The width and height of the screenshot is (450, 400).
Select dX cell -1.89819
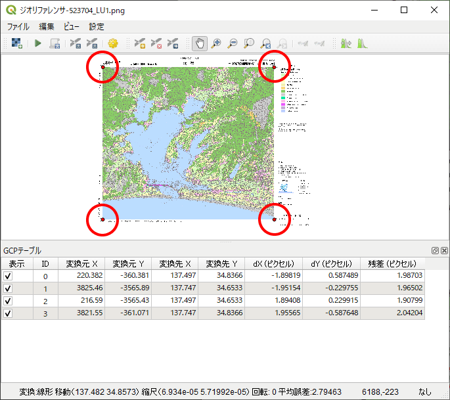273,276
